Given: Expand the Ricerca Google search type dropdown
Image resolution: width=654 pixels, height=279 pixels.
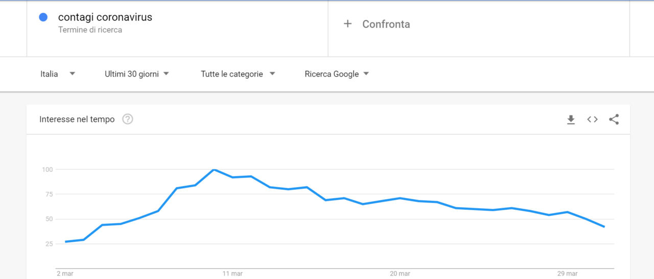Looking at the screenshot, I should click(337, 74).
